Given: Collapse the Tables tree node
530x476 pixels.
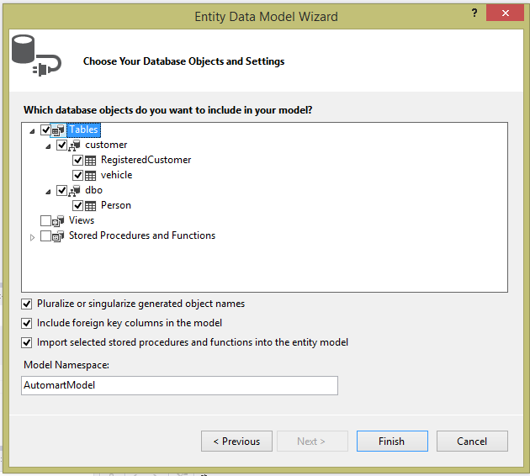Looking at the screenshot, I should point(32,131).
